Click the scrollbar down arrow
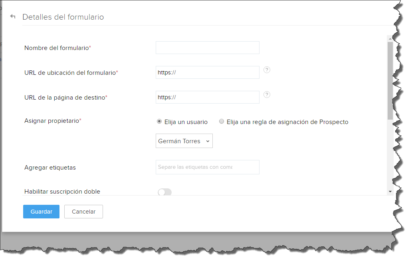The image size is (410, 262). click(x=390, y=192)
